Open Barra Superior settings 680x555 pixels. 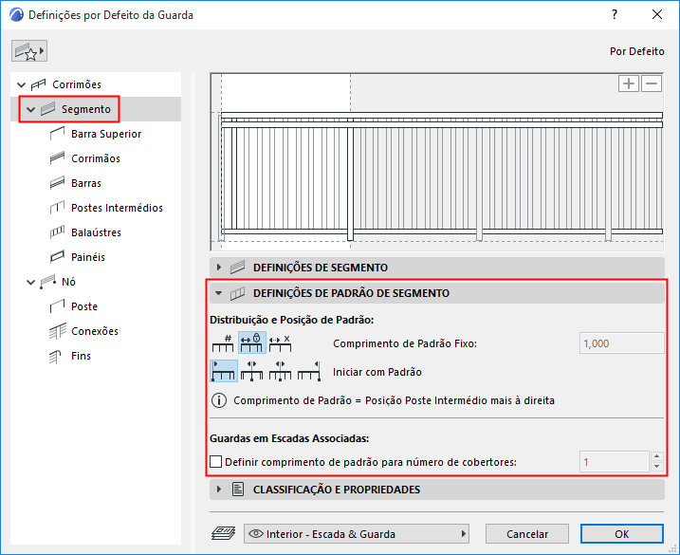click(x=106, y=134)
